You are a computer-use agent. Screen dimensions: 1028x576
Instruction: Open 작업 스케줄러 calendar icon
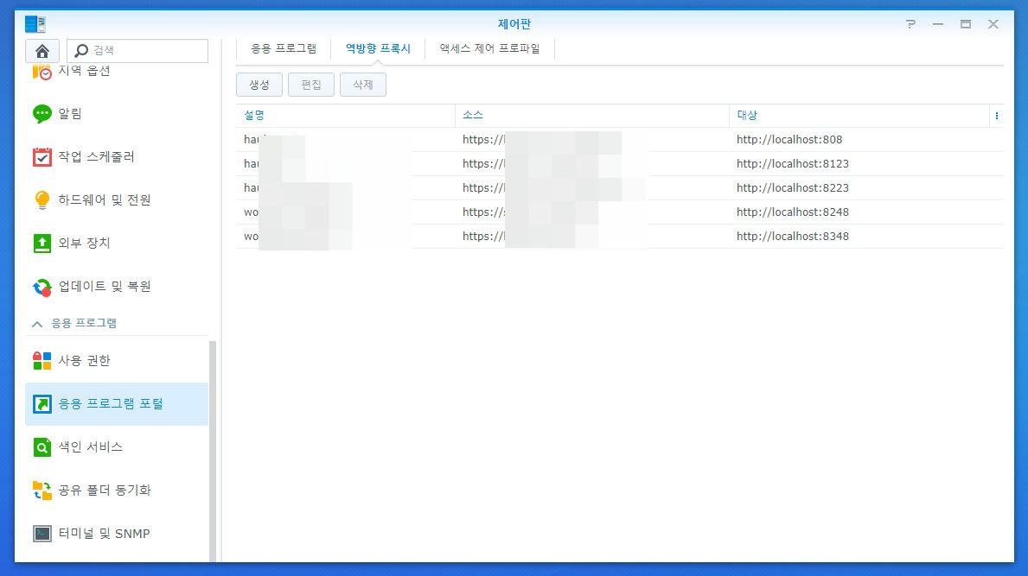[42, 157]
